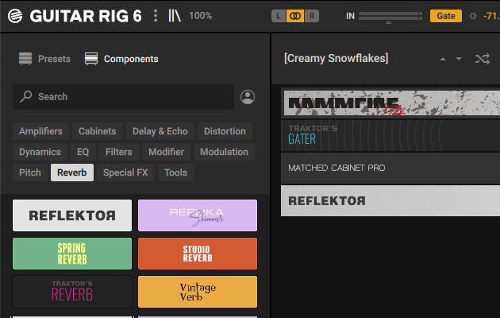500x318 pixels.
Task: Select the Matched Cabinet Pro module
Action: (x=390, y=168)
